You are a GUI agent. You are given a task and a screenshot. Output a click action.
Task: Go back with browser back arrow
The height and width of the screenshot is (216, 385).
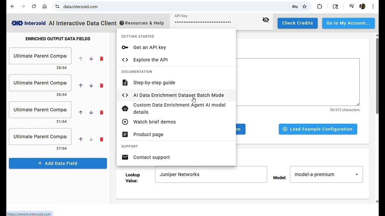click(x=12, y=6)
